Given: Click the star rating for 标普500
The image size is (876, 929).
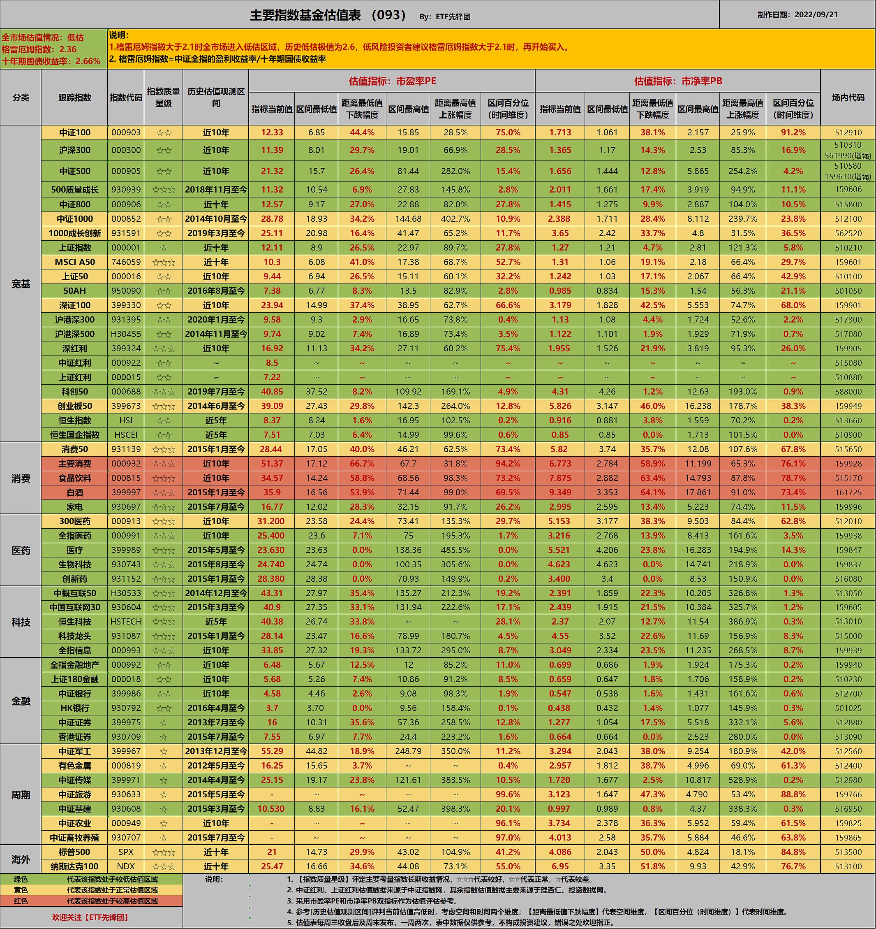Looking at the screenshot, I should 164,852.
